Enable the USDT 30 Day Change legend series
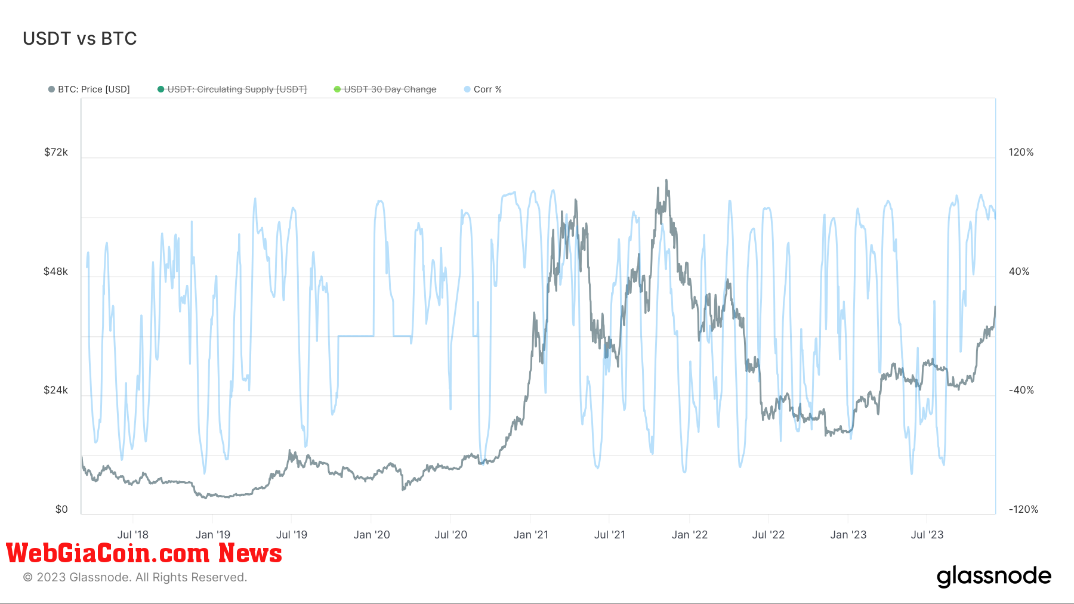The width and height of the screenshot is (1074, 604). [385, 89]
